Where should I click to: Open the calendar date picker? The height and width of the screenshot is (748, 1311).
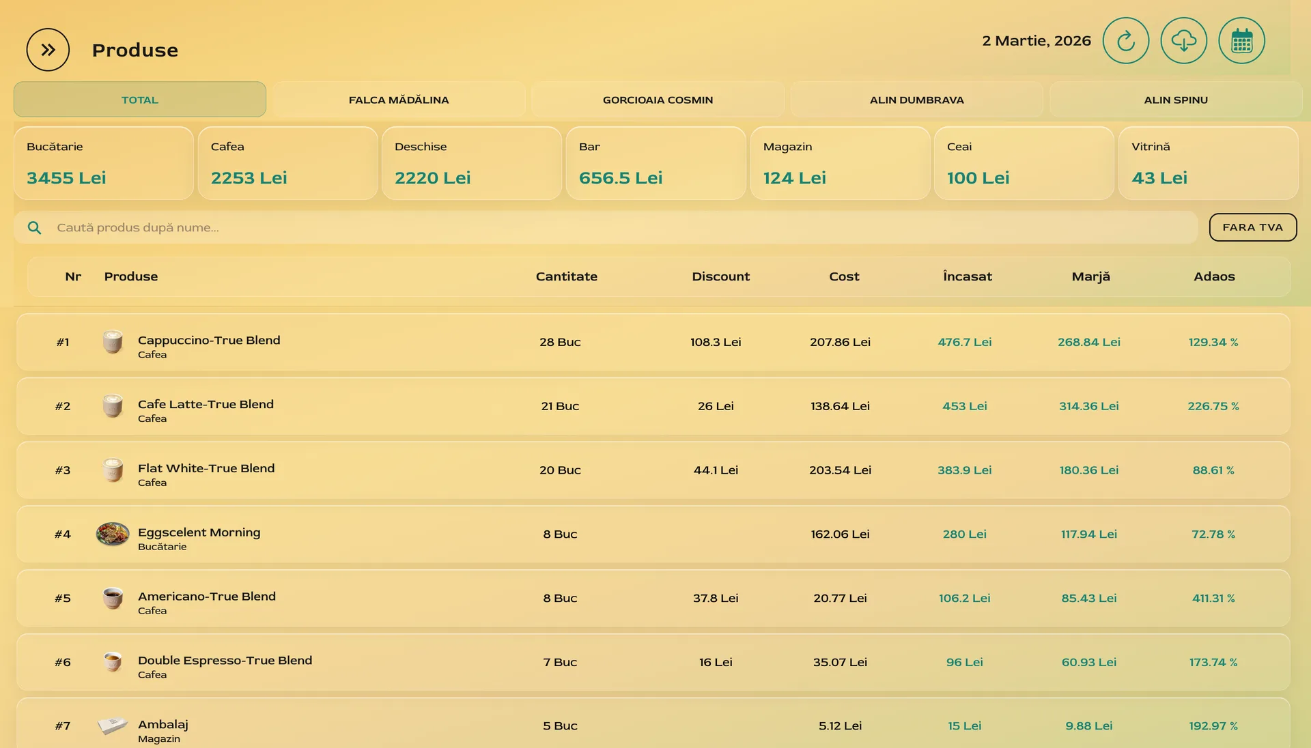tap(1241, 41)
